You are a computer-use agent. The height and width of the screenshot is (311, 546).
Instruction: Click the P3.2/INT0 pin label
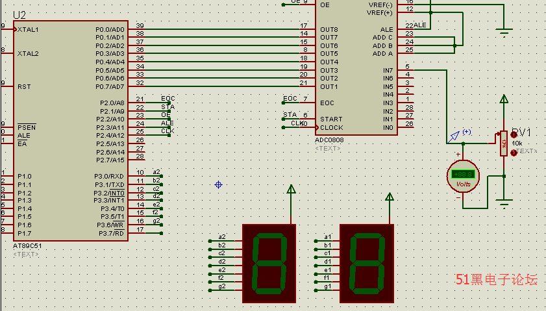pos(109,193)
